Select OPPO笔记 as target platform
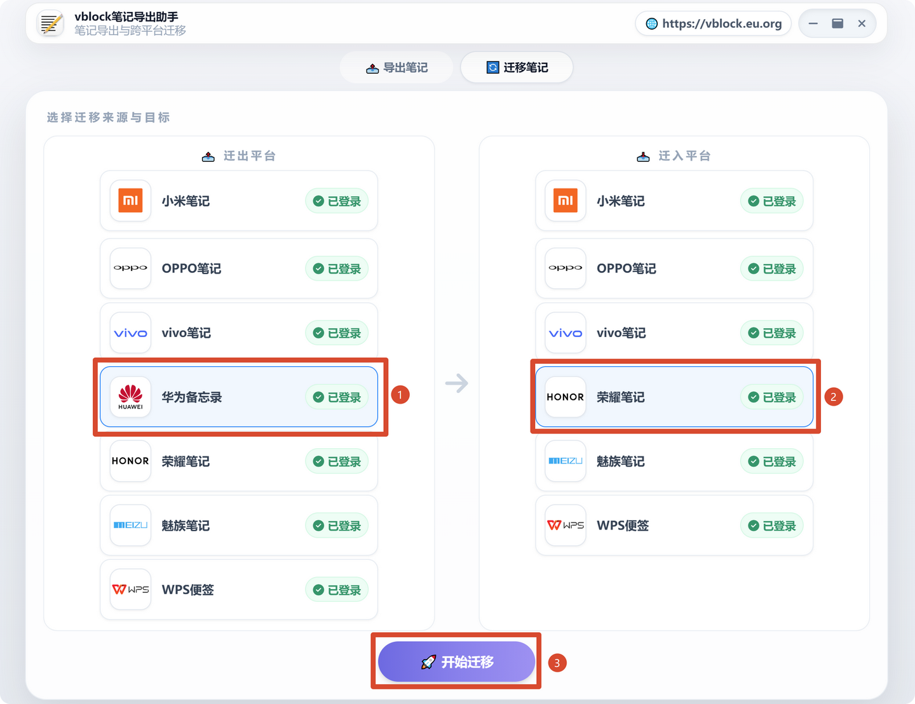The width and height of the screenshot is (915, 704). 674,268
